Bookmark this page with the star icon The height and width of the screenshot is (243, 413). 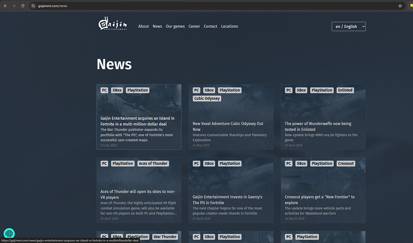click(400, 6)
